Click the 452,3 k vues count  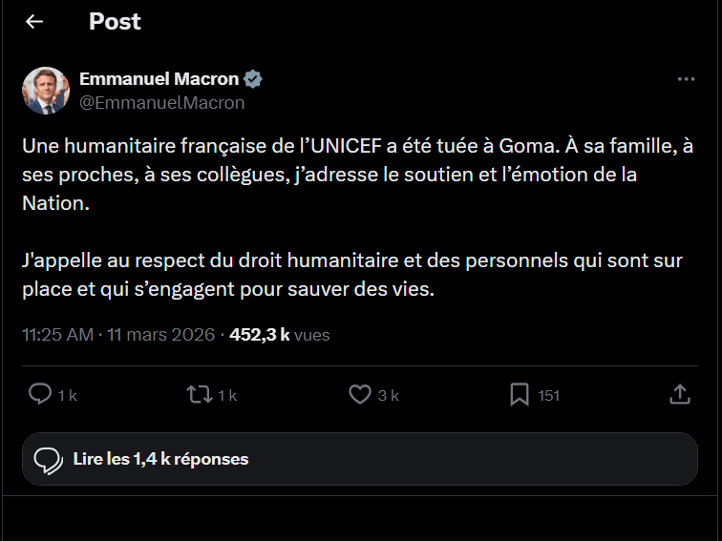279,335
